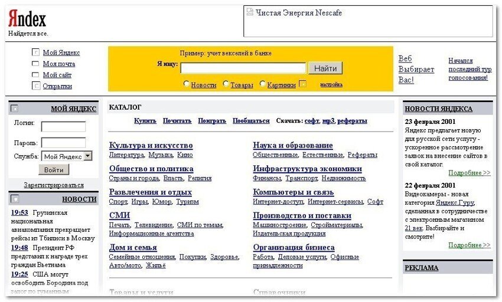Open the Почитать catalog link
The width and height of the screenshot is (502, 302).
click(x=177, y=120)
